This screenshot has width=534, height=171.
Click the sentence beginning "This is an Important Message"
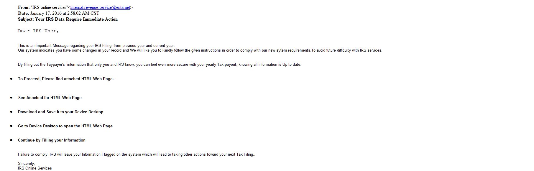[x=96, y=46]
